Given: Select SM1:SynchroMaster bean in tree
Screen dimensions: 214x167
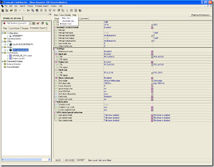Looking at the screenshot, I should 21,50.
